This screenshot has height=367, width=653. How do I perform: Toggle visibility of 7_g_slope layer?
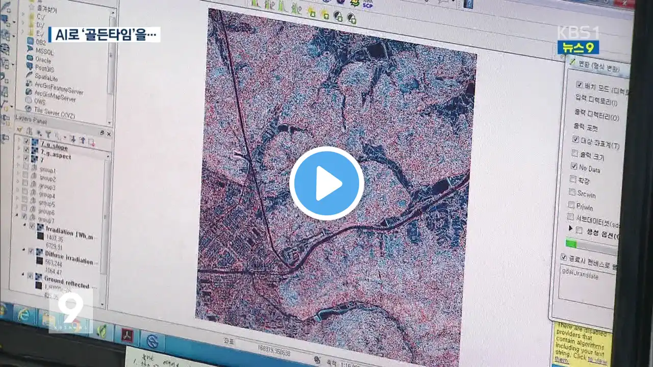pyautogui.click(x=26, y=142)
